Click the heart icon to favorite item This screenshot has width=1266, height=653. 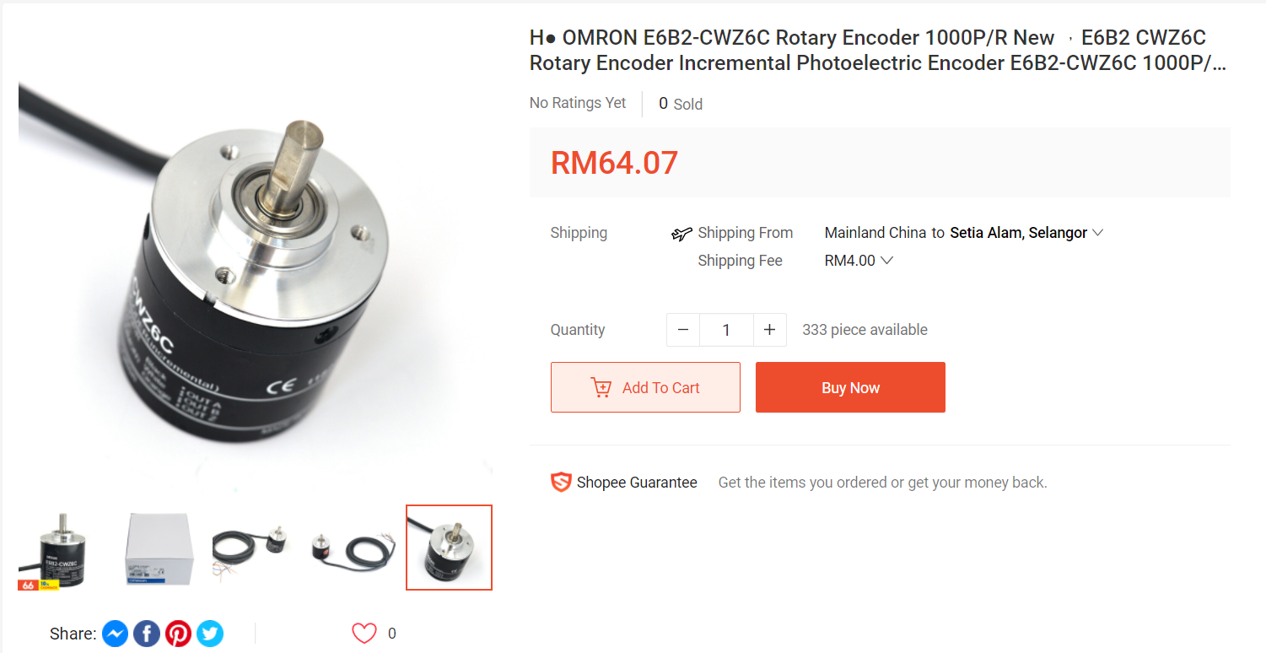(364, 633)
